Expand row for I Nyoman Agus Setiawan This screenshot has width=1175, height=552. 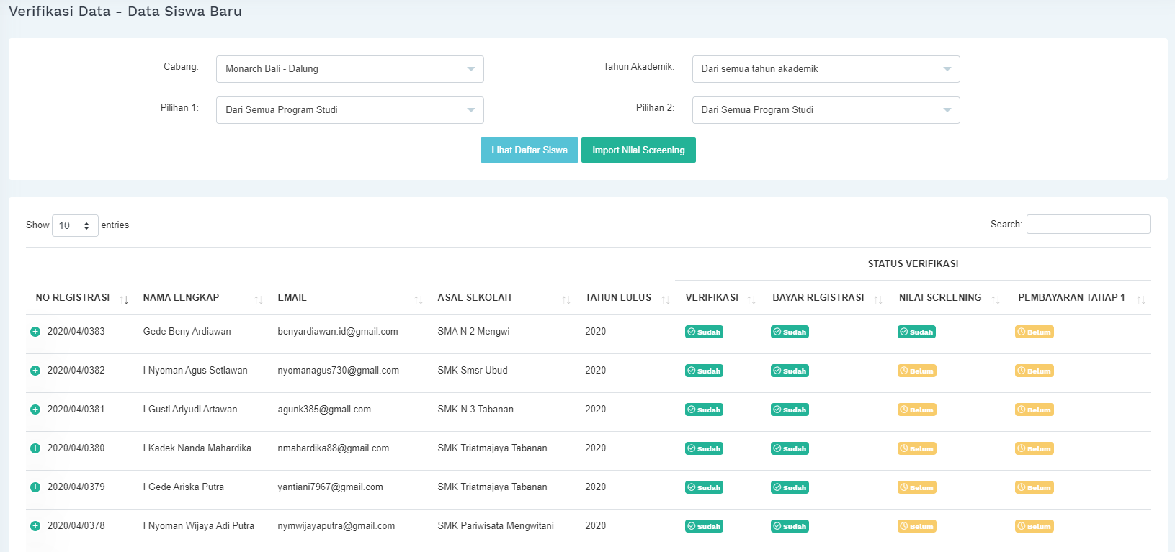click(x=35, y=371)
